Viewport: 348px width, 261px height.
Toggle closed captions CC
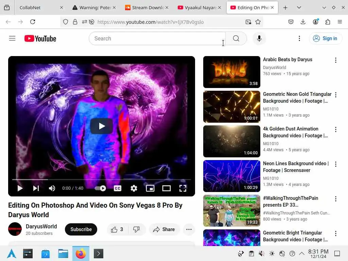pyautogui.click(x=117, y=188)
